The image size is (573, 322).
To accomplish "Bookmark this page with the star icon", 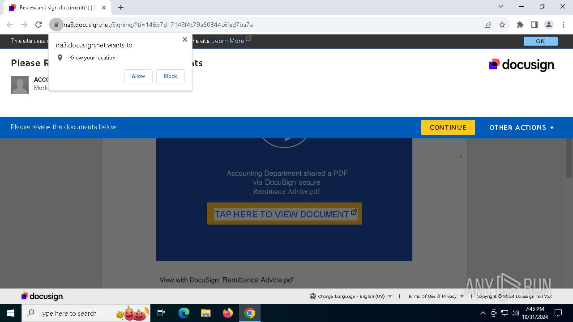I will tap(502, 25).
